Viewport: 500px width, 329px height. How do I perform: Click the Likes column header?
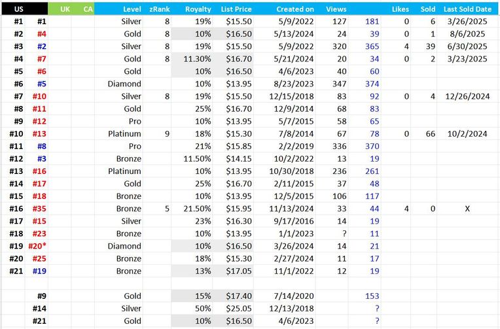400,9
